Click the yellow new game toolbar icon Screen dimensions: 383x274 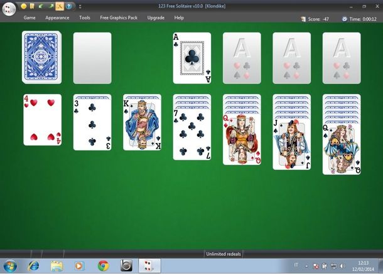click(x=24, y=6)
